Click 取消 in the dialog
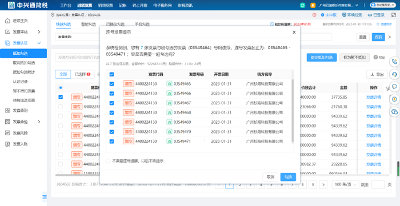400x206 pixels. tap(270, 177)
